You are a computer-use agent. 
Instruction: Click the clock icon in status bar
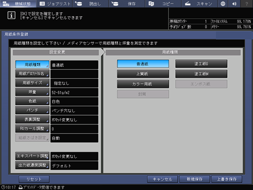pyautogui.click(x=3, y=187)
